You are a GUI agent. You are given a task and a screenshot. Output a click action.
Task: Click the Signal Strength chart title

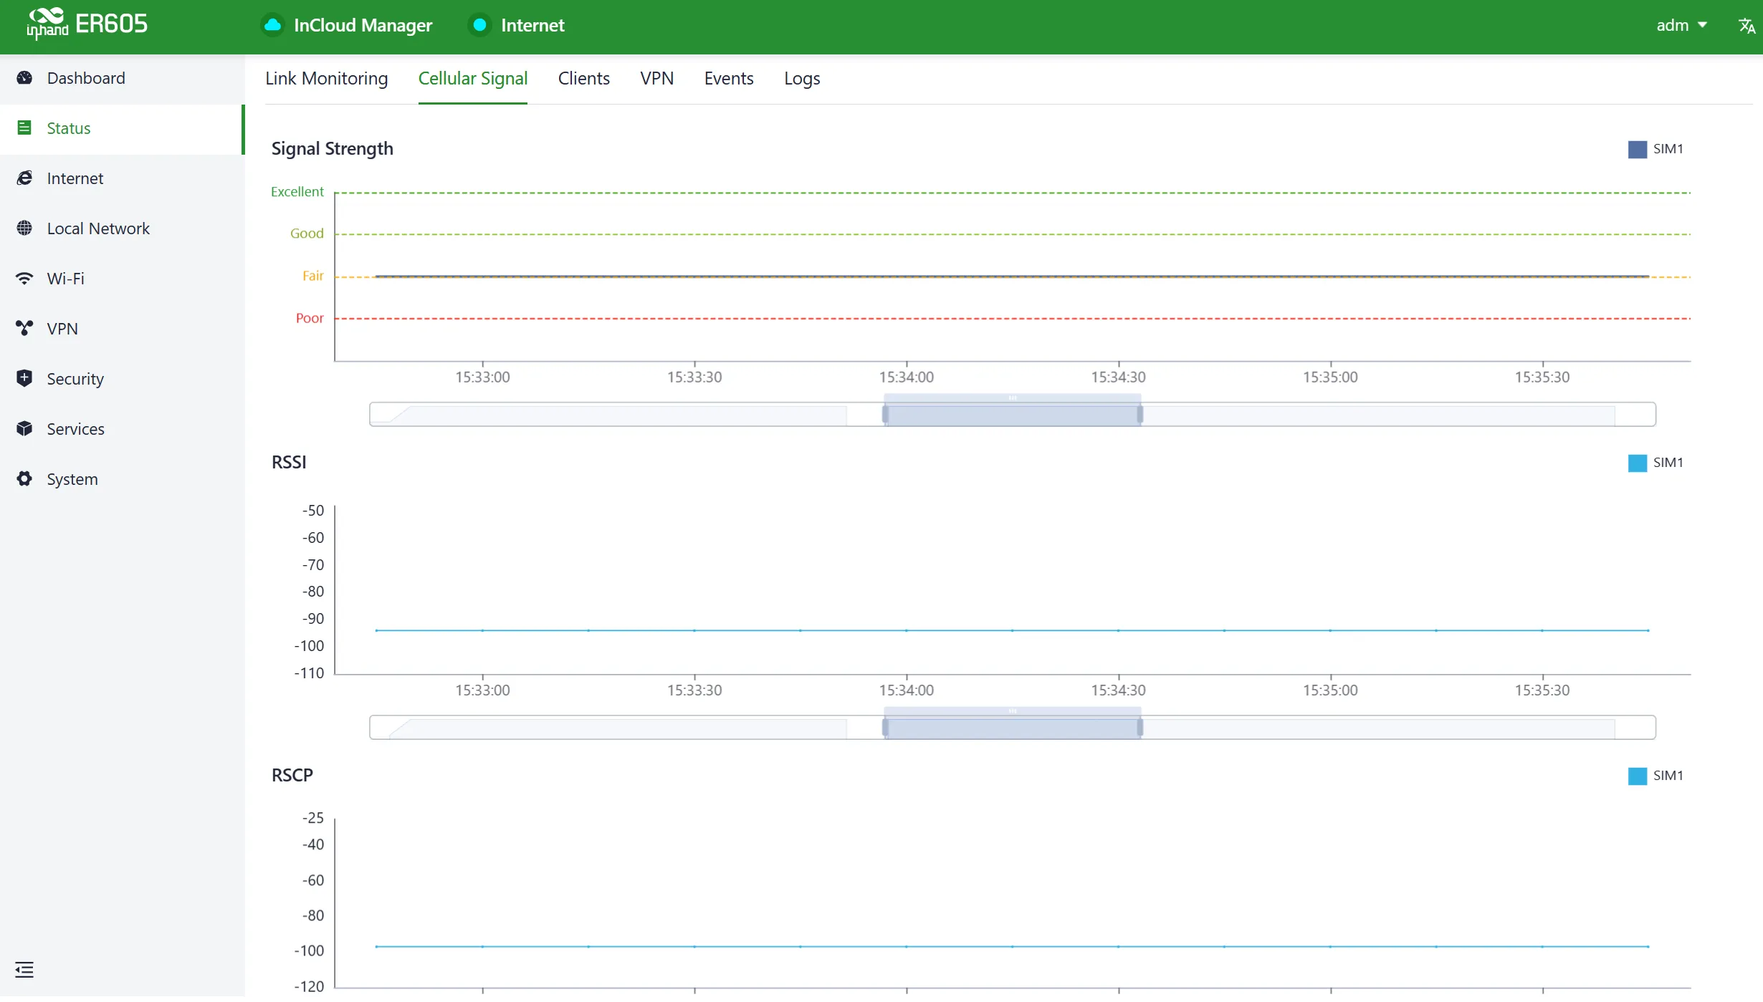[x=333, y=148]
